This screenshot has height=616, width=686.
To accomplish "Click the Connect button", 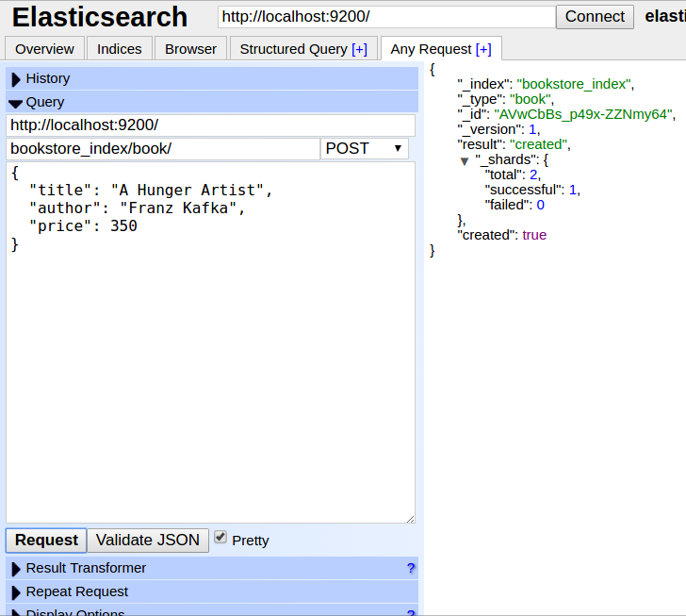I will pos(595,17).
